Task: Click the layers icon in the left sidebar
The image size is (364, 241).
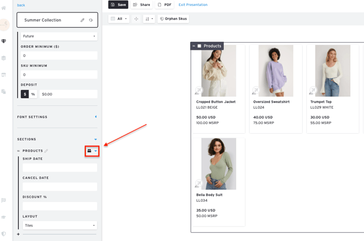Action: point(4,58)
